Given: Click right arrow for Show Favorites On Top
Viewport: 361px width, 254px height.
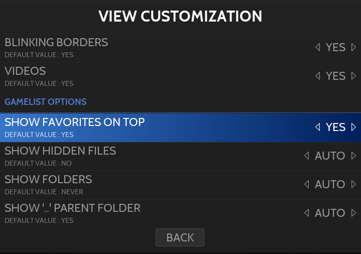Looking at the screenshot, I should (x=354, y=128).
